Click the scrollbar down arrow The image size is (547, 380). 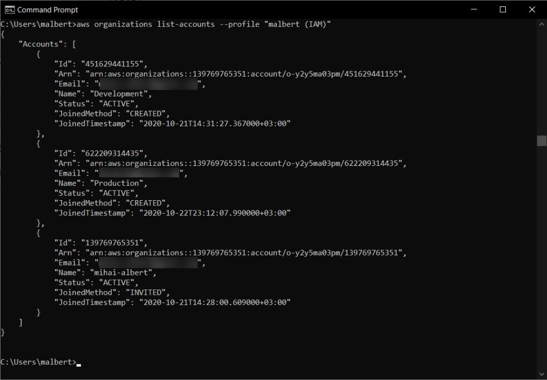coord(541,375)
